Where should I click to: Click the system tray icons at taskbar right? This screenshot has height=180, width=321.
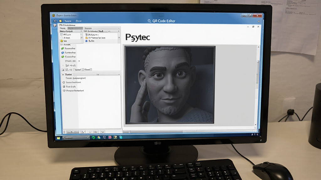[255, 134]
